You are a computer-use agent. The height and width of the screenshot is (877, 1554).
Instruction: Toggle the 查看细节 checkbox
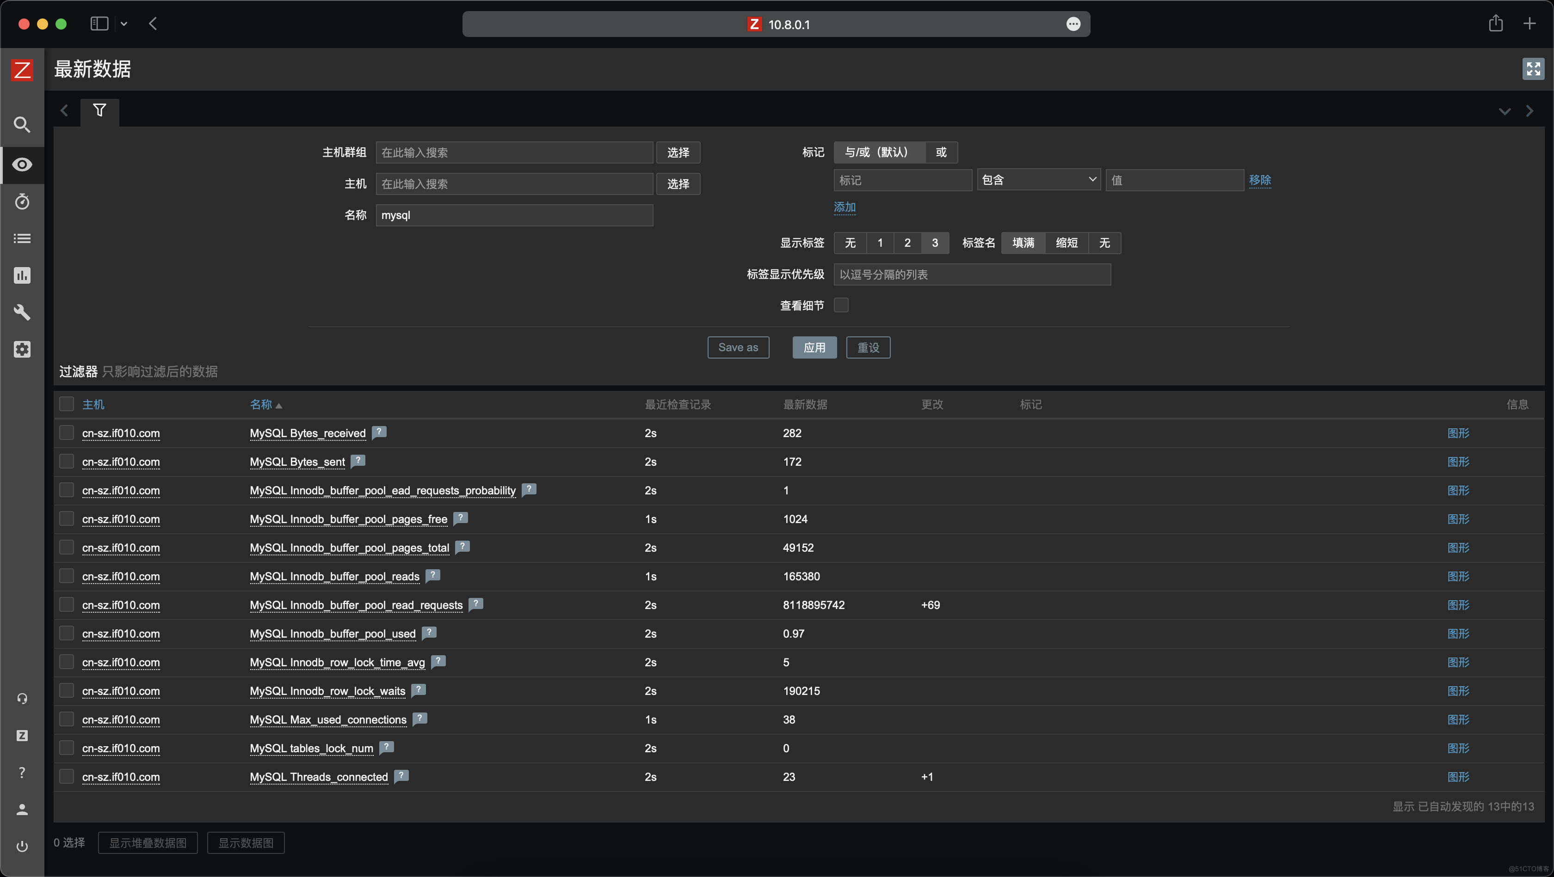[842, 306]
